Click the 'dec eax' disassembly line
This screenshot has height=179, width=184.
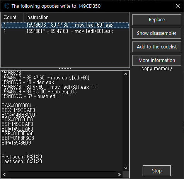[28, 83]
